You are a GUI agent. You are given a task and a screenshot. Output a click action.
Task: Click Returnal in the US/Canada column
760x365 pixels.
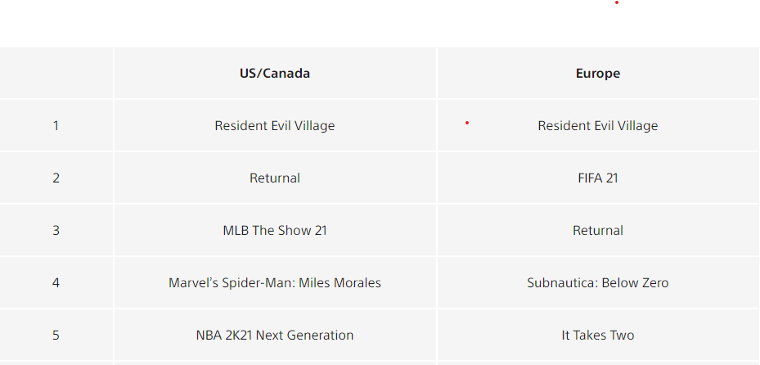point(275,178)
